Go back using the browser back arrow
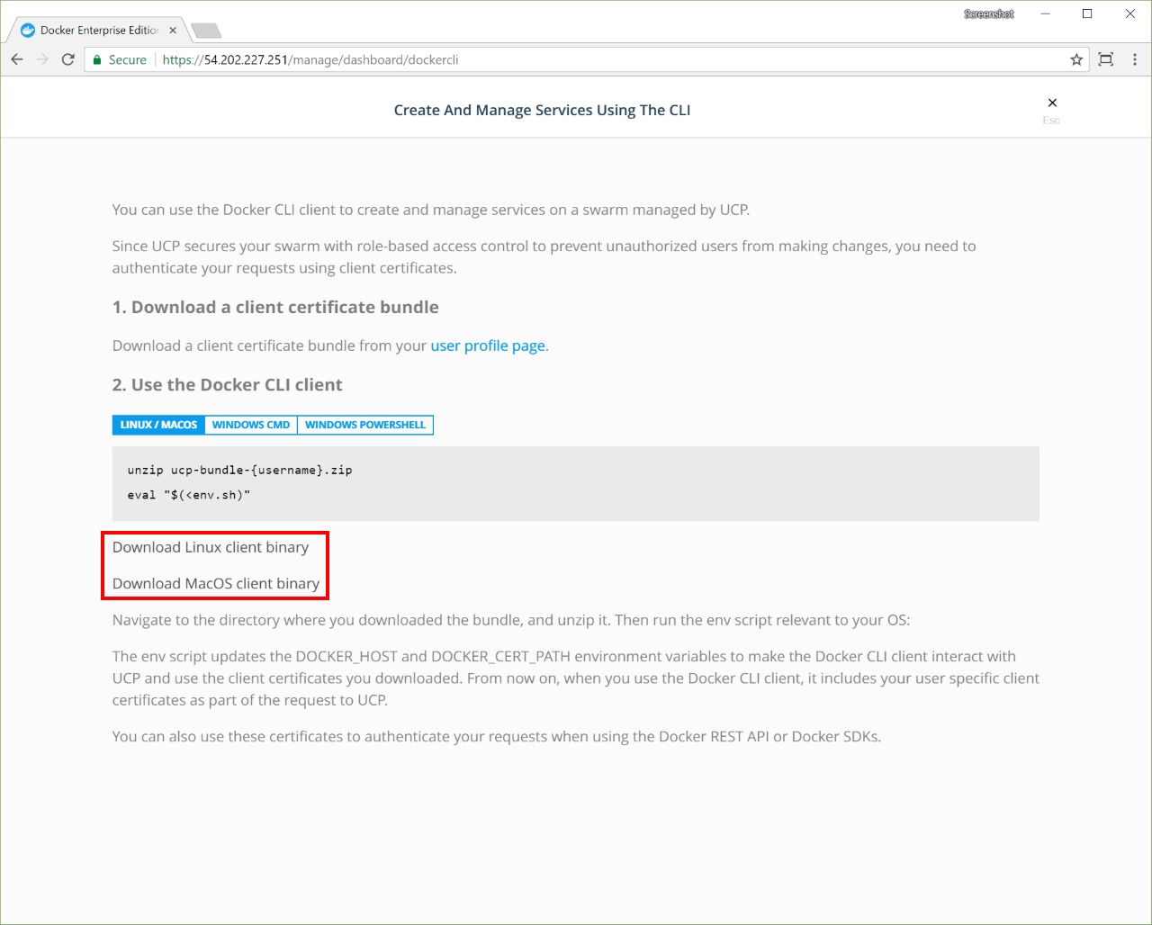 point(17,59)
